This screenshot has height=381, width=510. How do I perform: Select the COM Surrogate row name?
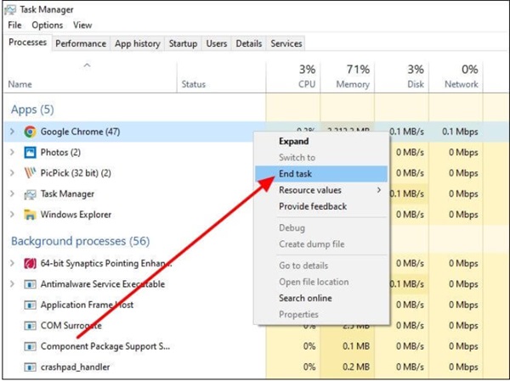click(71, 326)
